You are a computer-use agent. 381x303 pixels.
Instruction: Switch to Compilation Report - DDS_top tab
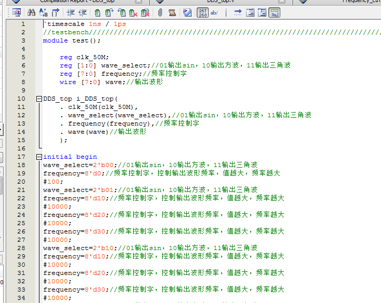pyautogui.click(x=77, y=1)
